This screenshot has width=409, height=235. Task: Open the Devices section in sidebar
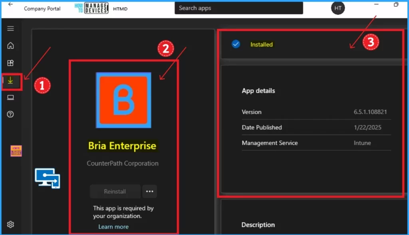pyautogui.click(x=11, y=98)
